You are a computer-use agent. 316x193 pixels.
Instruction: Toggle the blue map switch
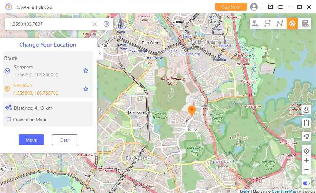coord(306,184)
